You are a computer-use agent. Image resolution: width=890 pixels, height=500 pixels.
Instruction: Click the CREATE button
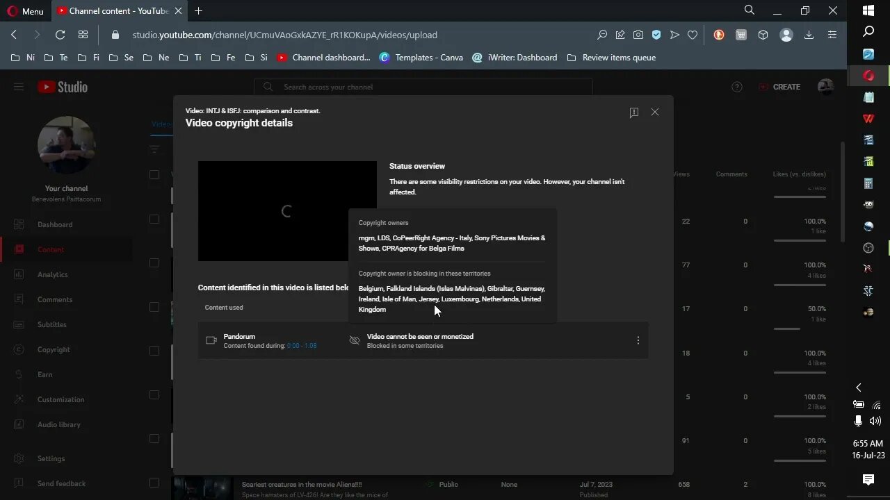779,87
